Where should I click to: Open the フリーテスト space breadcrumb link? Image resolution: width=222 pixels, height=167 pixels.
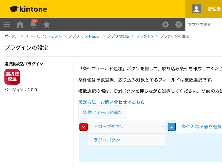coord(51,36)
